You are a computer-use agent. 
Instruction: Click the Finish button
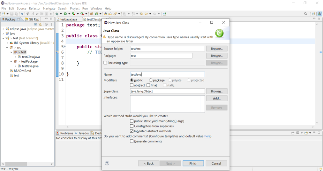tap(193, 163)
